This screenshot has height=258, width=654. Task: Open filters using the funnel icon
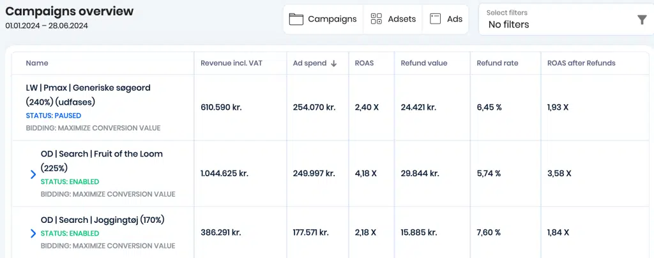pos(643,20)
